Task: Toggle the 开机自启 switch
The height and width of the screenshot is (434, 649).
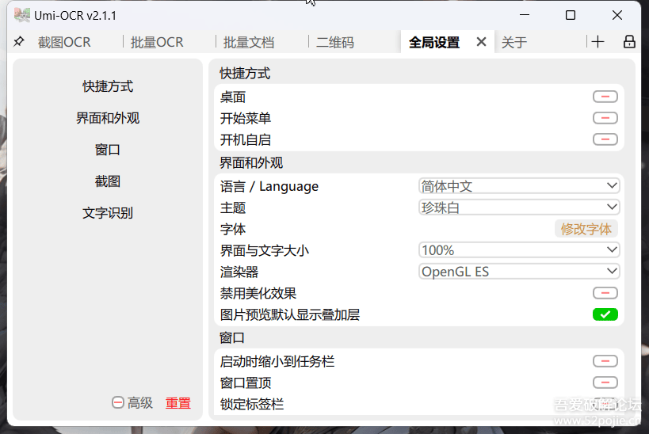Action: [x=605, y=139]
